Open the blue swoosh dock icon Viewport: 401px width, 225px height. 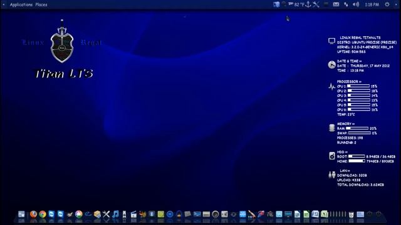(x=88, y=214)
